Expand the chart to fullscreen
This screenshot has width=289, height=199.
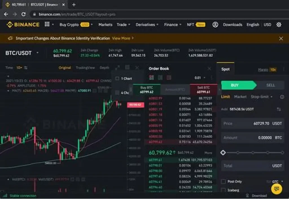coord(117,68)
